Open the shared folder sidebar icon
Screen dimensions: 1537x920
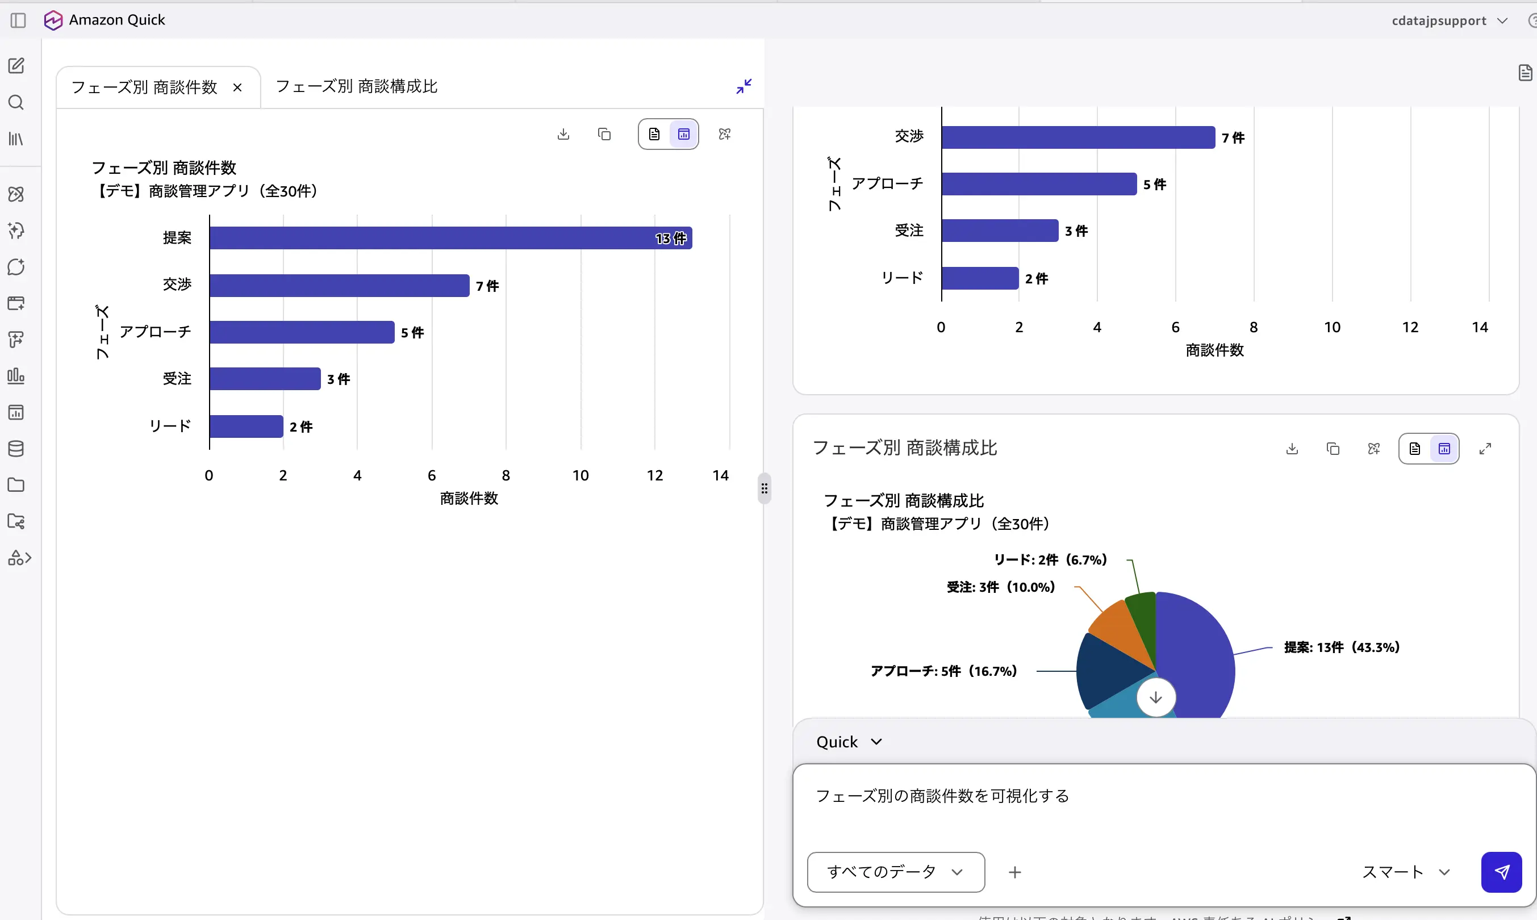(16, 521)
